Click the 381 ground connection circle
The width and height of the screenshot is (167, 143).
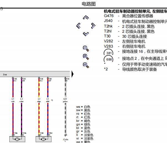click(108, 52)
